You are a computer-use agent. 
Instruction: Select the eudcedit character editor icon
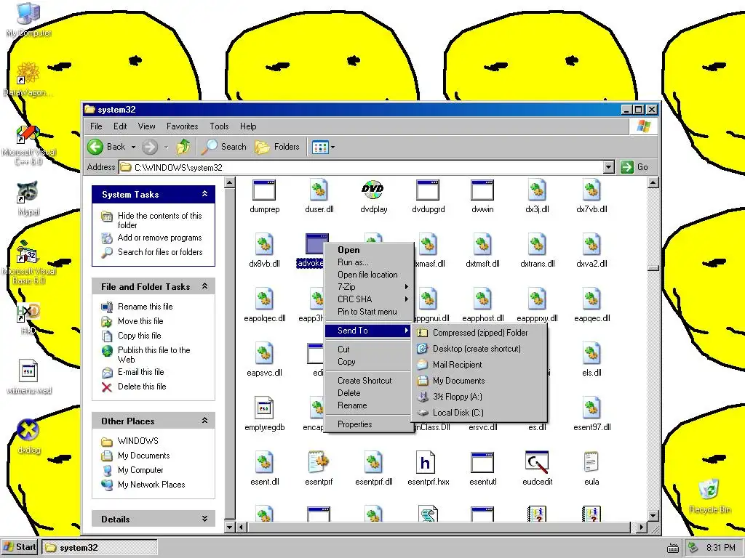(x=537, y=462)
